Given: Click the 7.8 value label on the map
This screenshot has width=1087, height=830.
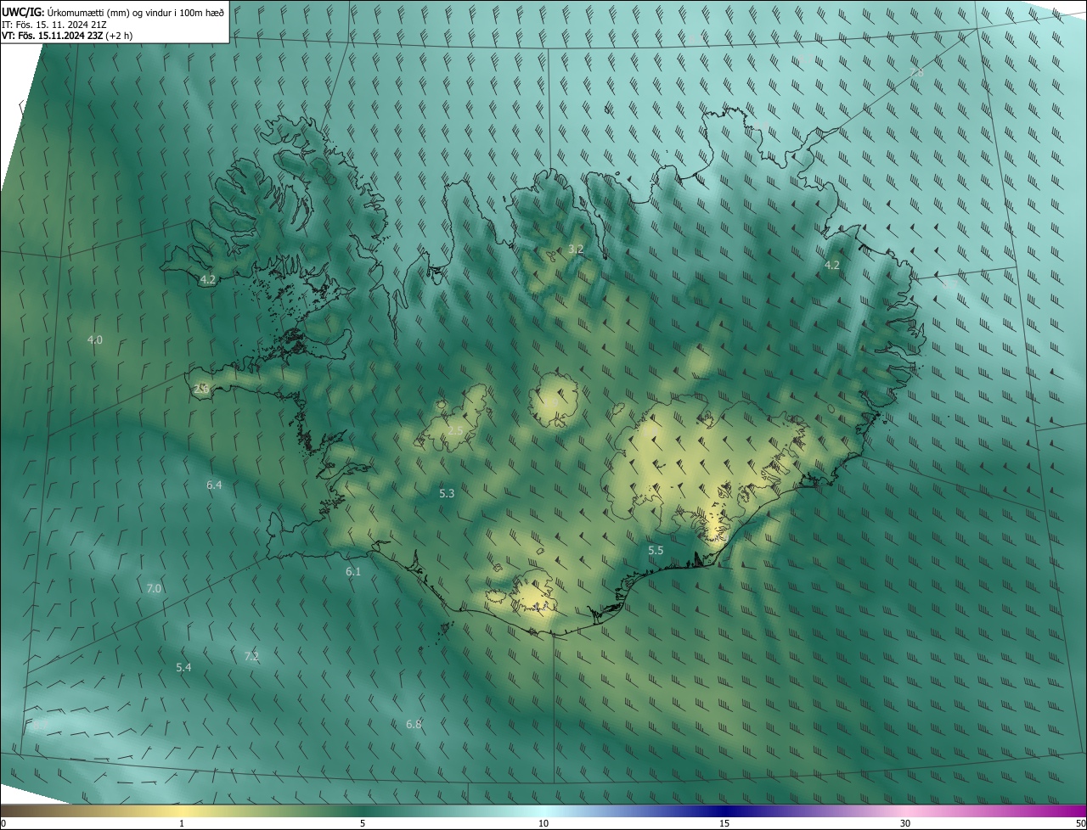Looking at the screenshot, I should [916, 73].
